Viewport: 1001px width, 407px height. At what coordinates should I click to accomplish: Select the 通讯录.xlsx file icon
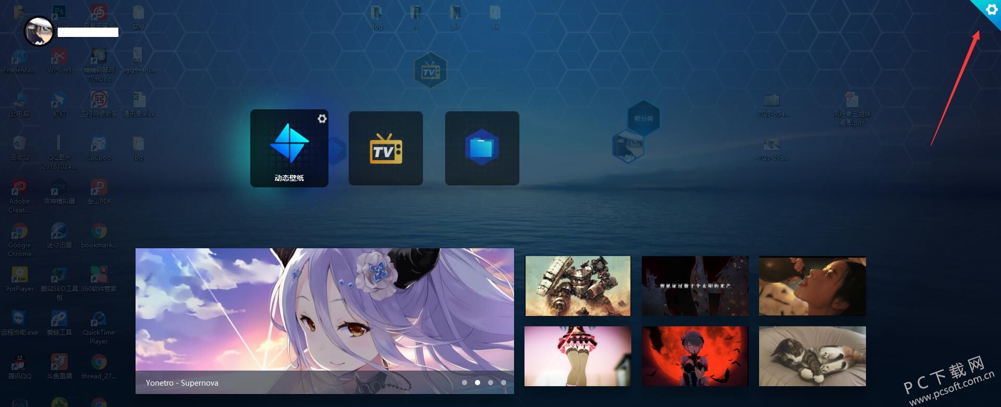point(139,104)
